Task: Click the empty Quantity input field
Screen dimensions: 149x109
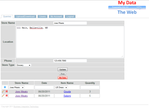Action: click(90, 87)
